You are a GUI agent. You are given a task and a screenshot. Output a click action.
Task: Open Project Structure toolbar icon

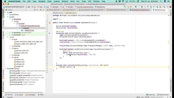pos(164,7)
